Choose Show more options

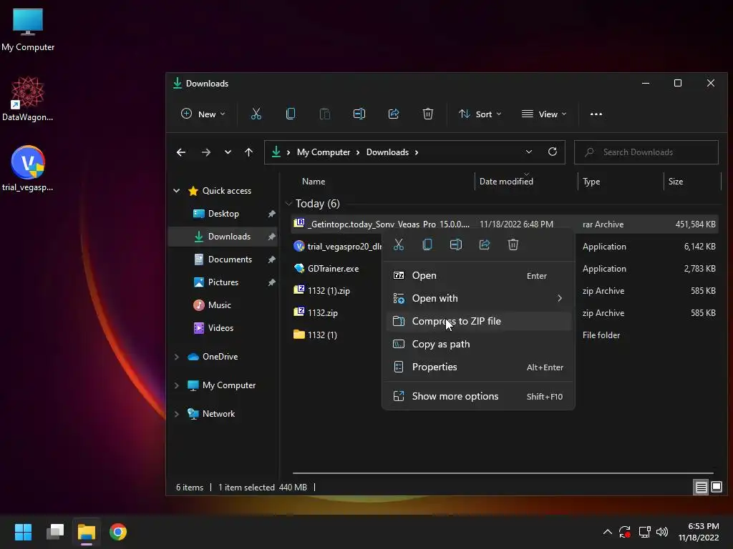(478, 396)
